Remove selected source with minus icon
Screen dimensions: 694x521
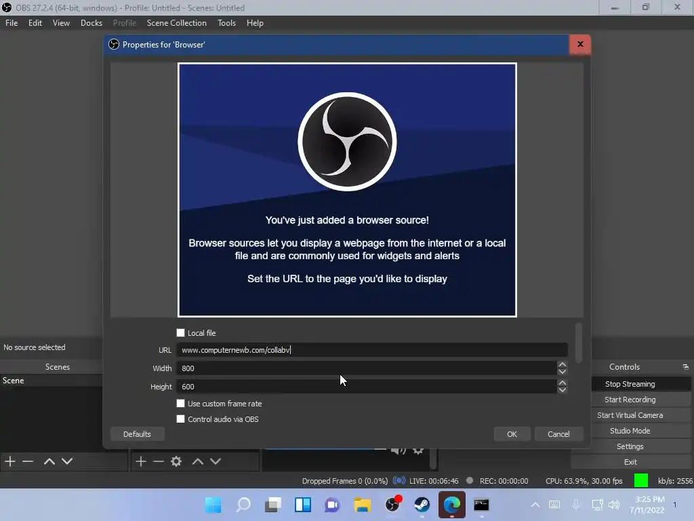159,461
